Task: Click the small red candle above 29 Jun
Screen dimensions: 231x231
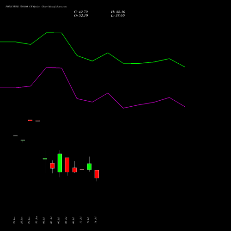Action: pyautogui.click(x=30, y=120)
